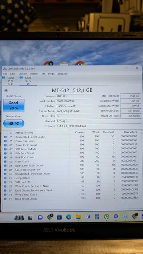Click the Standard field ACS-4
Image resolution: width=143 pixels, height=254 pixels.
click(98, 121)
